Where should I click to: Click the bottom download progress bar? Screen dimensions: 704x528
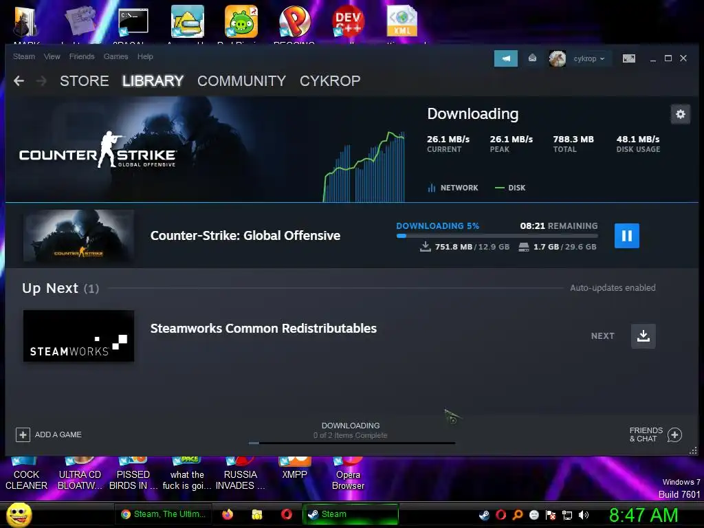[x=352, y=443]
